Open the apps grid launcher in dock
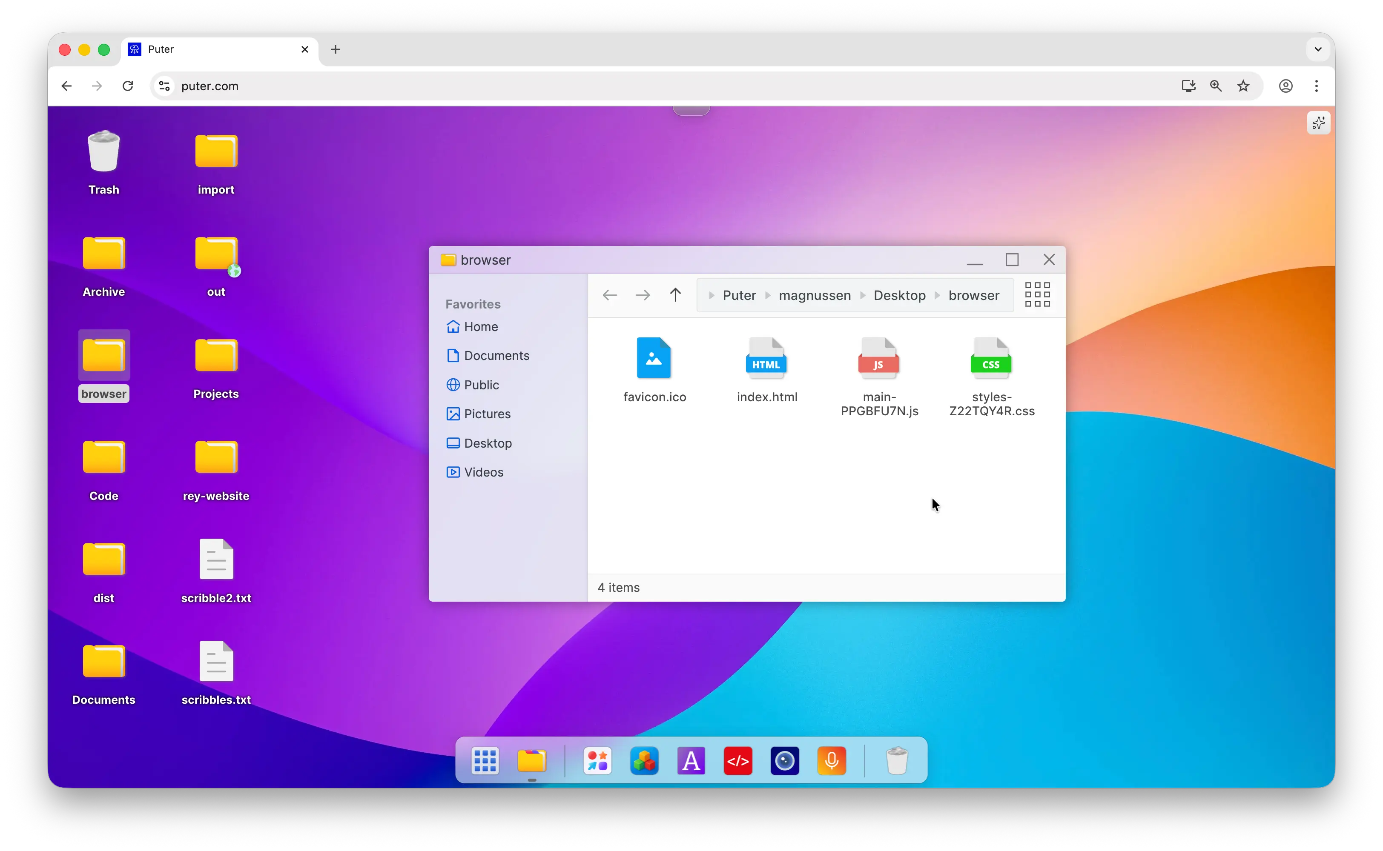The image size is (1383, 851). click(485, 761)
